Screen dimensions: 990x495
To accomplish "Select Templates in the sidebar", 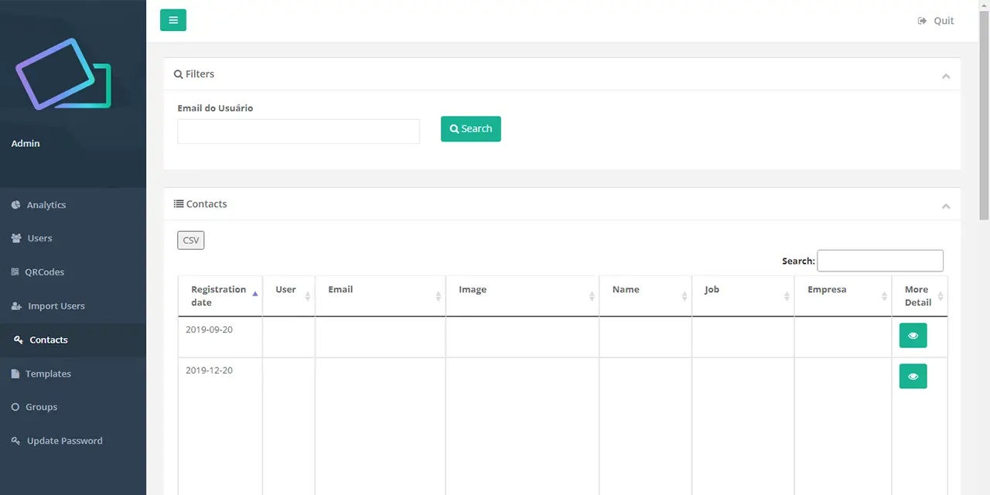I will [48, 374].
